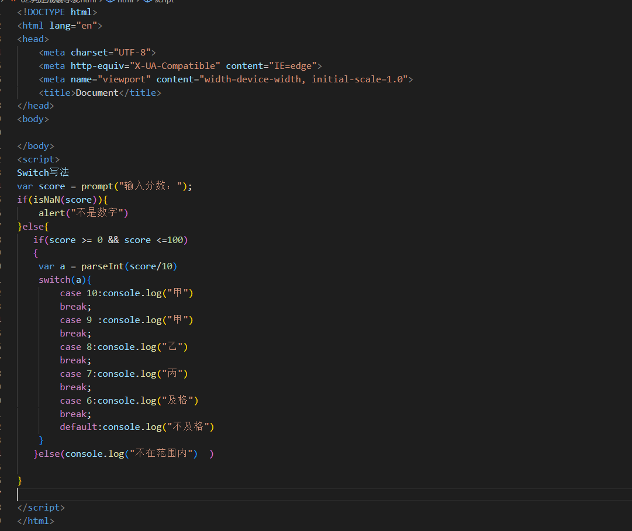Place cursor on the empty highlighted line above </script>
This screenshot has height=531, width=632.
click(324, 494)
